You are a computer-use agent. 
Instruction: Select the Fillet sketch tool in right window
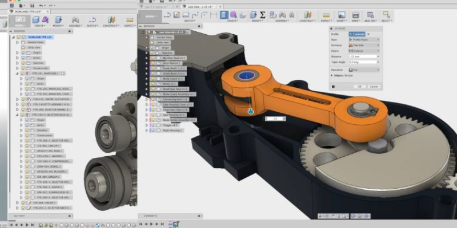point(205,15)
